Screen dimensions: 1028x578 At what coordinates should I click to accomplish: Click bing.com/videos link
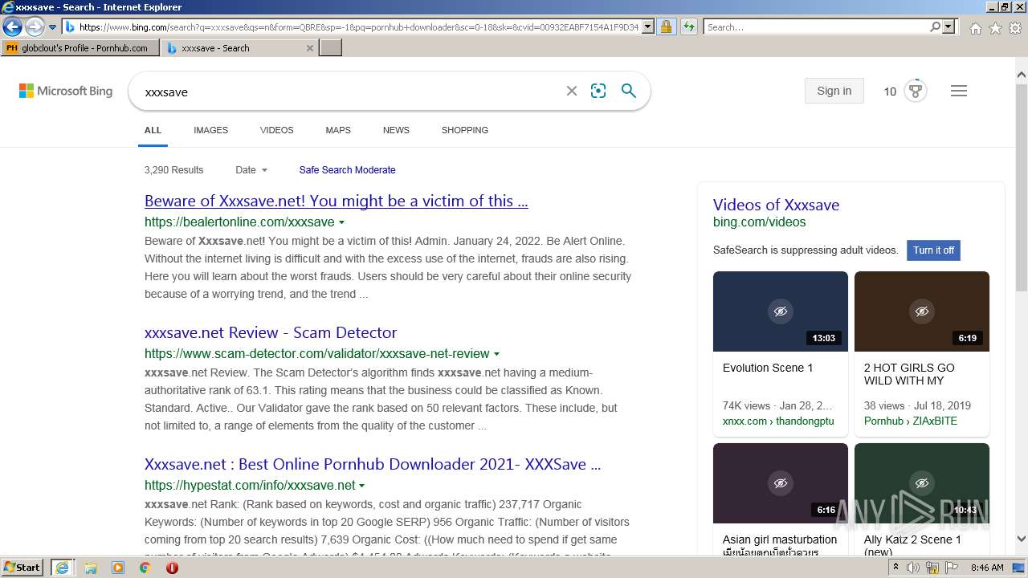pos(759,222)
